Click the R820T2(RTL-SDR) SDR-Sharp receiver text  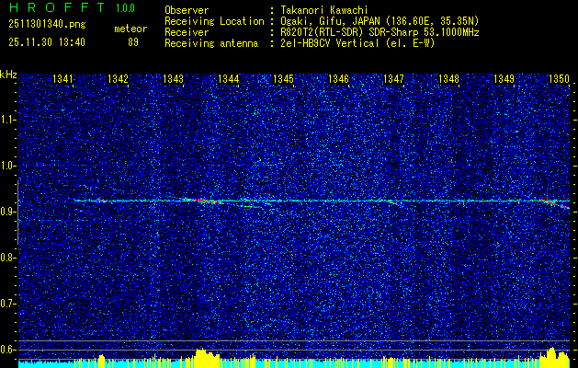click(380, 32)
